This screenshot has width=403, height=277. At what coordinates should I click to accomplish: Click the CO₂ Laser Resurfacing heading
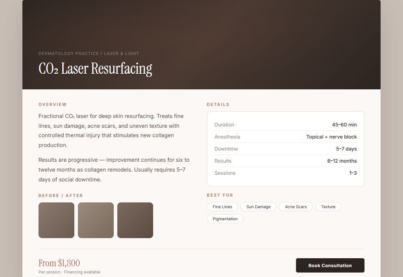[95, 69]
